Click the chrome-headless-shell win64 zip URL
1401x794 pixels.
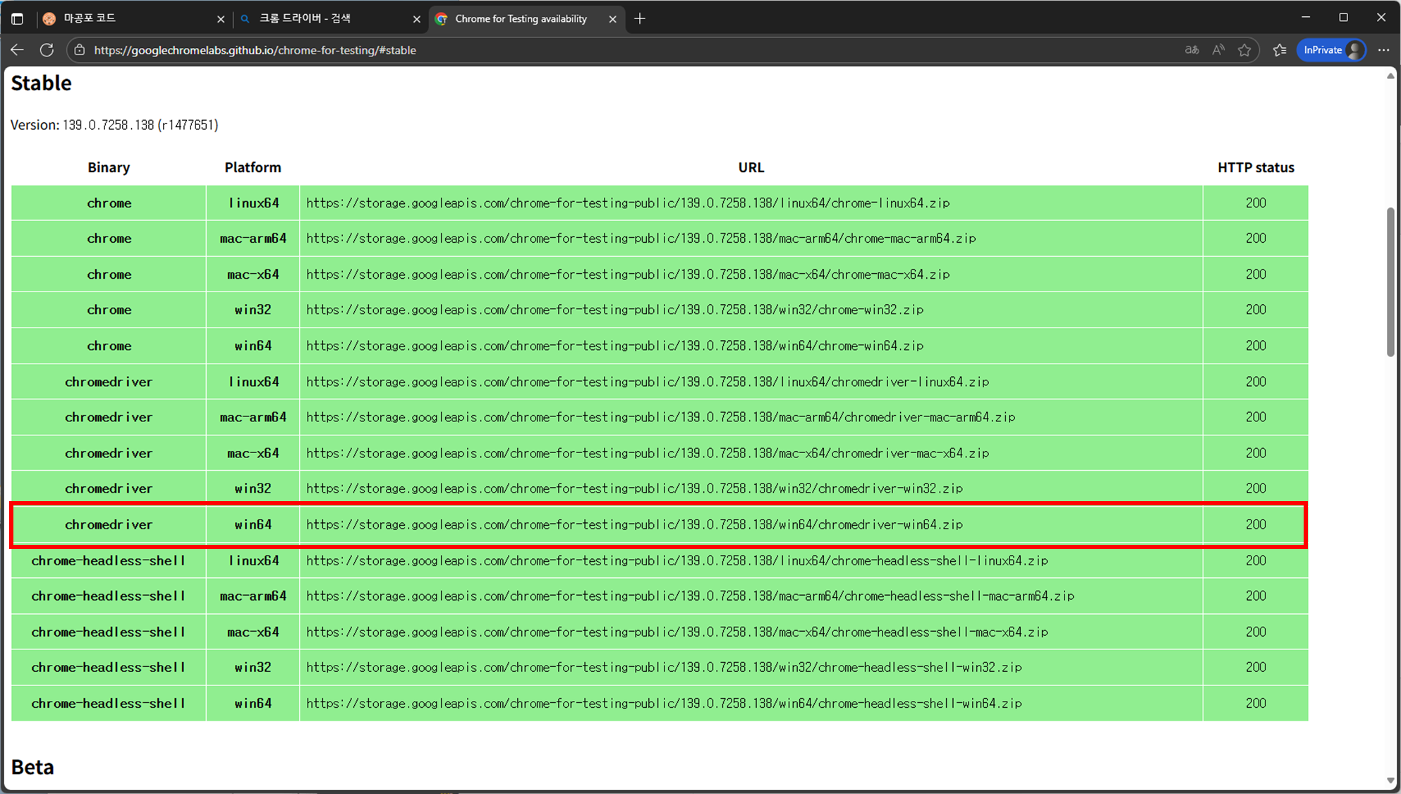pos(664,703)
